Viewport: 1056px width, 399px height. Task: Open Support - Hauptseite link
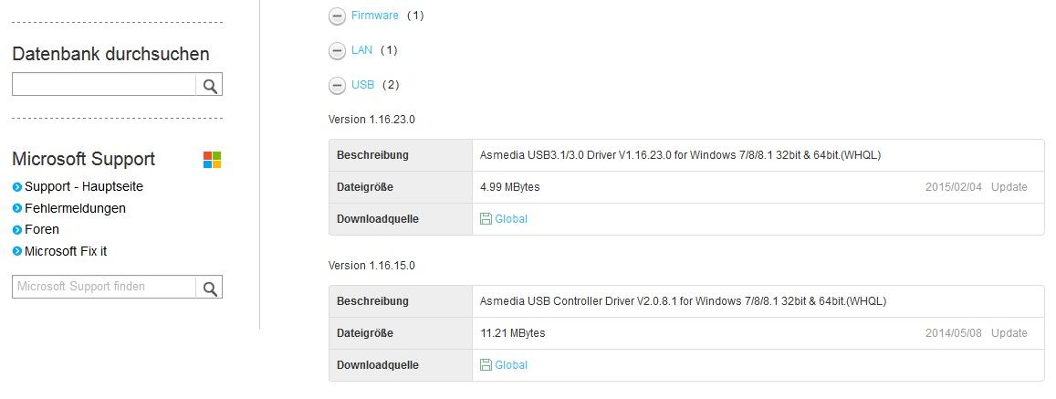pyautogui.click(x=84, y=186)
